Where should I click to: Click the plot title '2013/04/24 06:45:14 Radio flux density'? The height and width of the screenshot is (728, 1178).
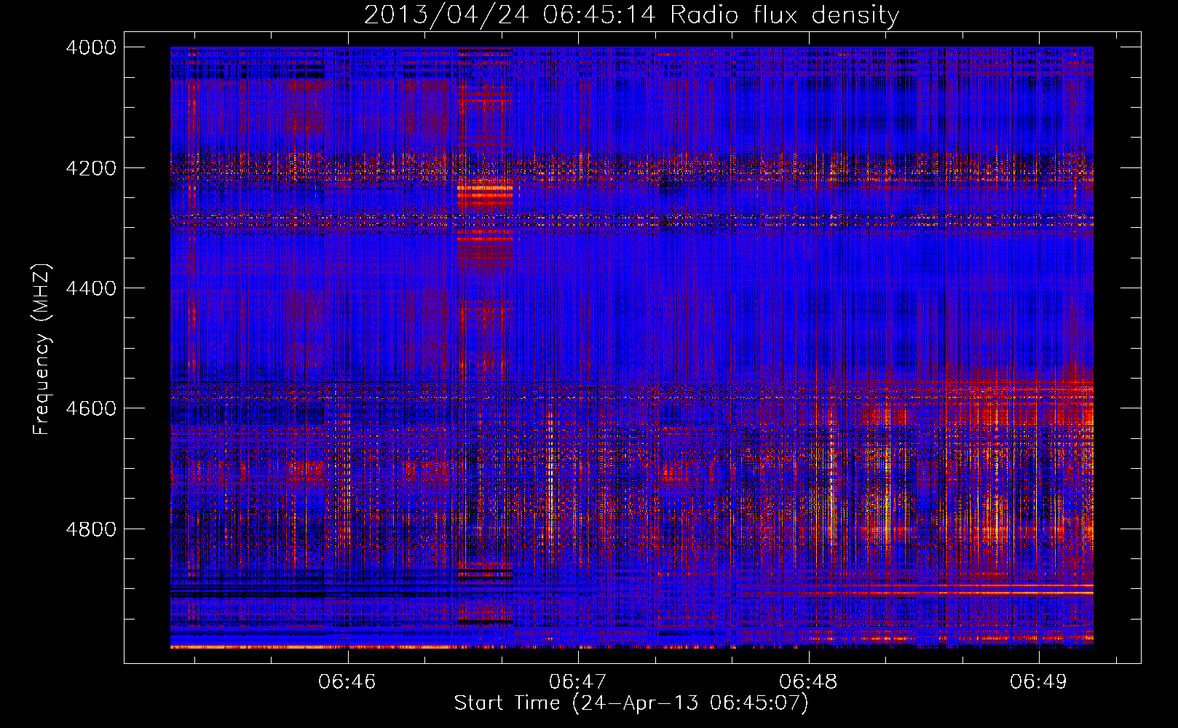[x=631, y=15]
